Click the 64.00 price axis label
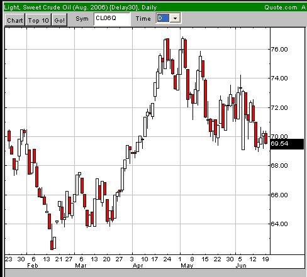This screenshot has width=307, height=277. tap(279, 224)
